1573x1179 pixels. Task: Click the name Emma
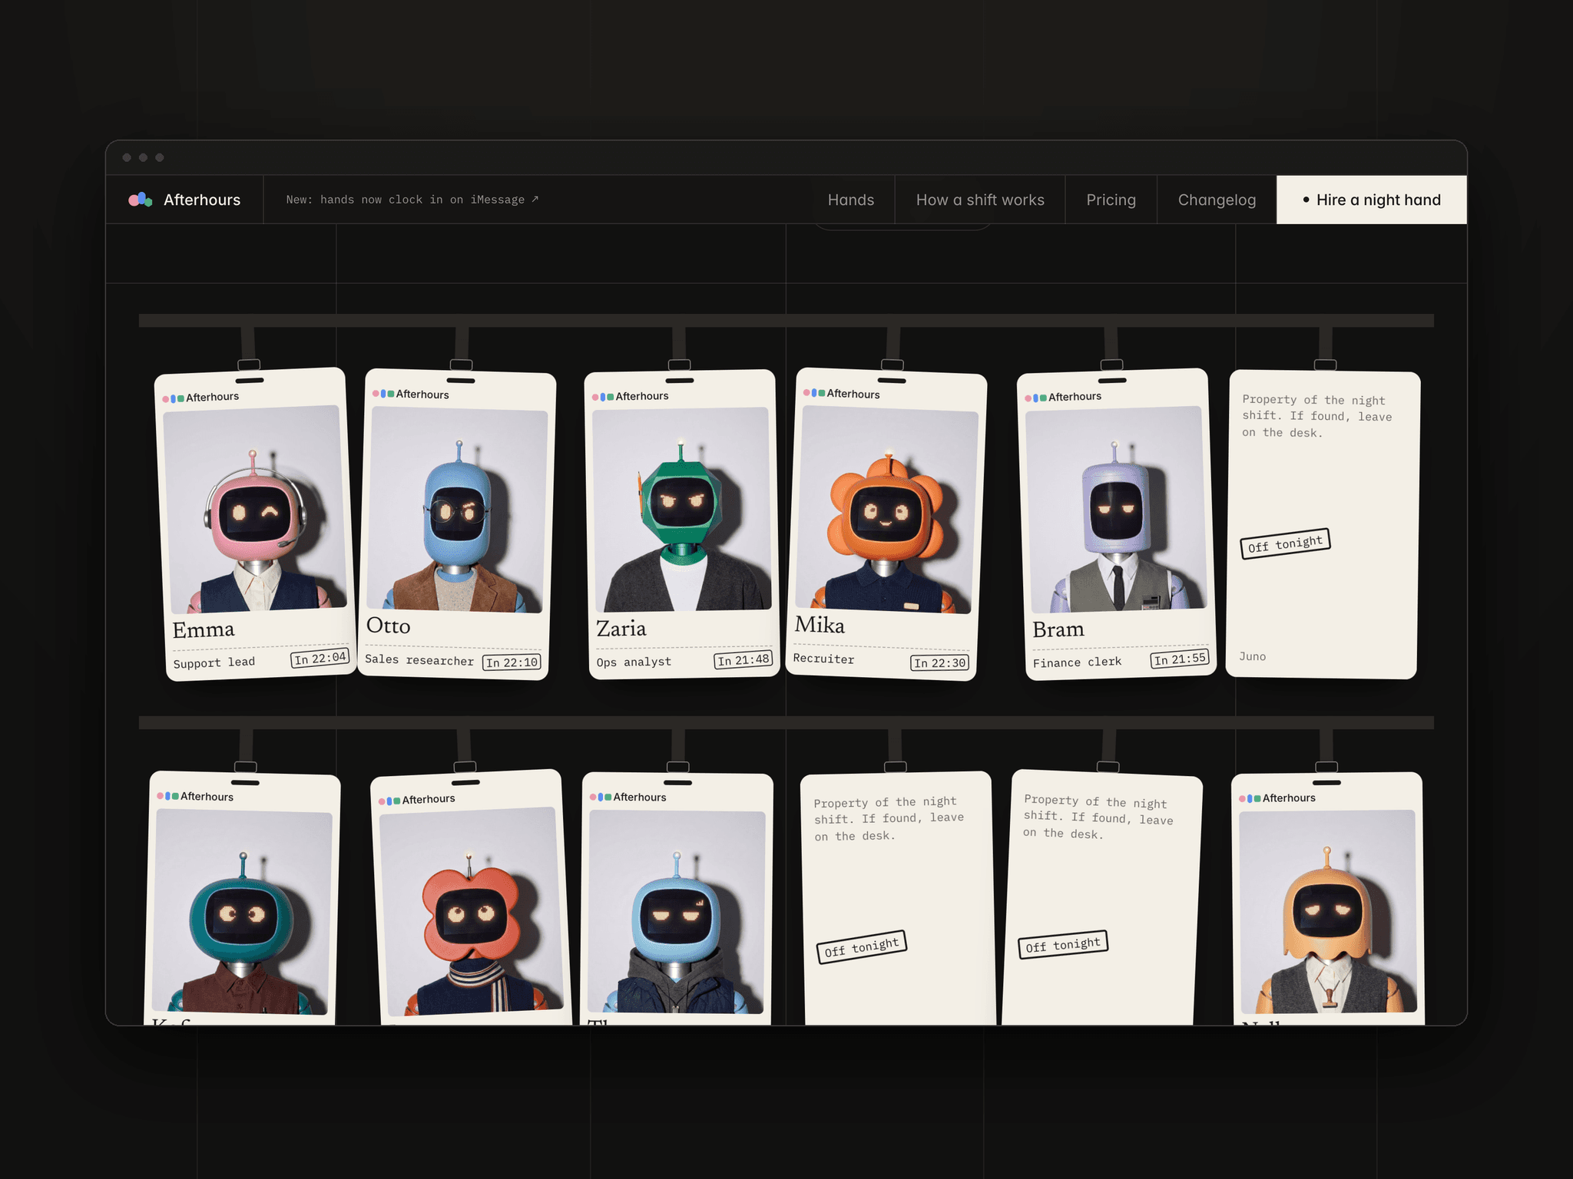pos(204,630)
